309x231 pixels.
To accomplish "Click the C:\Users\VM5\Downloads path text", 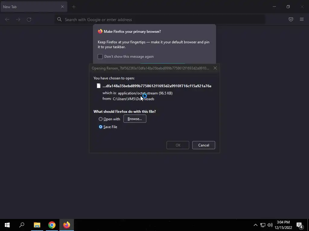I will 133,99.
